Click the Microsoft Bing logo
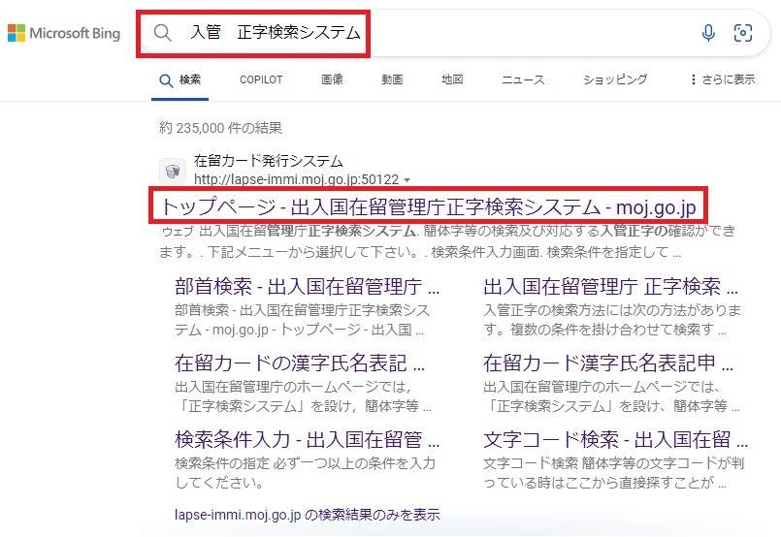The height and width of the screenshot is (537, 781). (x=64, y=34)
